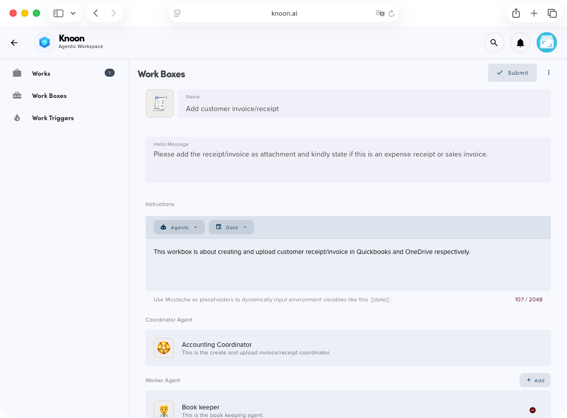567x418 pixels.
Task: Click the Knoon hexagon workspace logo
Action: coord(44,42)
